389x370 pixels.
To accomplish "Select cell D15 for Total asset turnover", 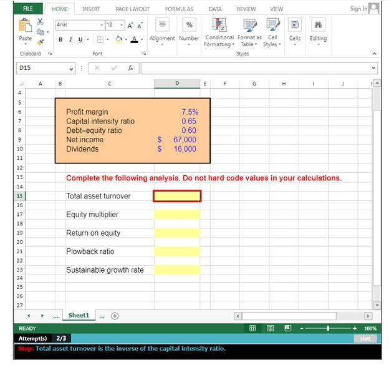I will (177, 196).
